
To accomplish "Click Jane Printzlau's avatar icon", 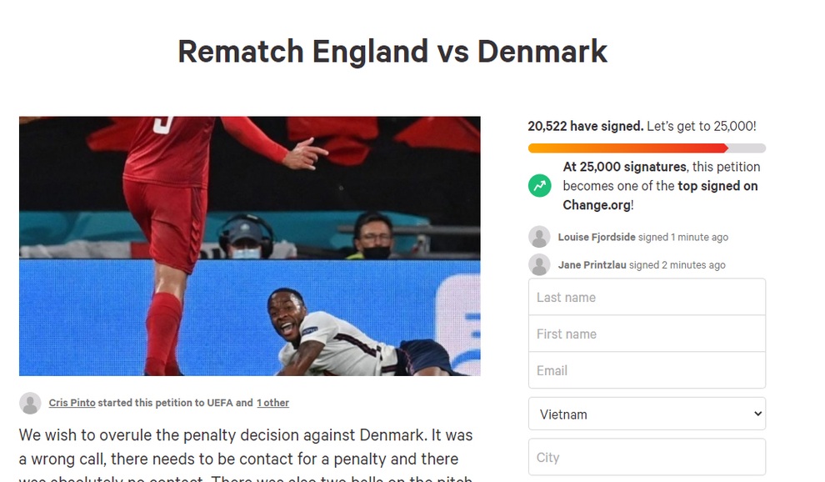I will (539, 264).
